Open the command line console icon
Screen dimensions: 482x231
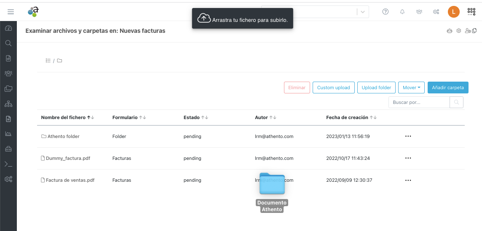tap(8, 164)
